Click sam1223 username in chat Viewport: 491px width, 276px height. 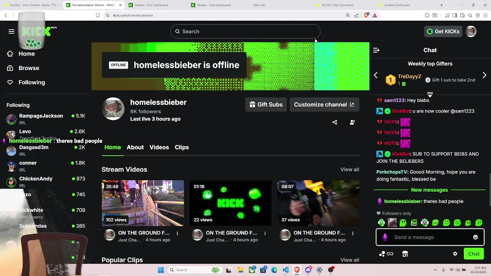point(394,100)
